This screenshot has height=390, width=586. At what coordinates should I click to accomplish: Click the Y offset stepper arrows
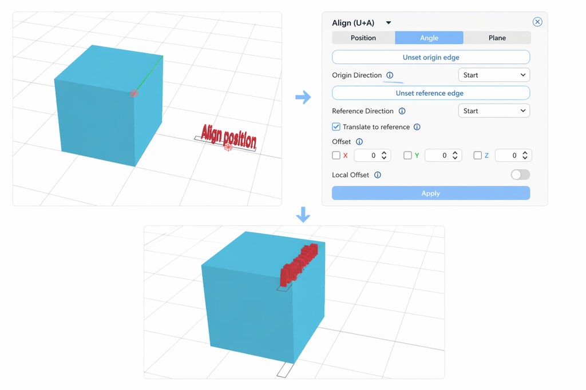pyautogui.click(x=455, y=156)
